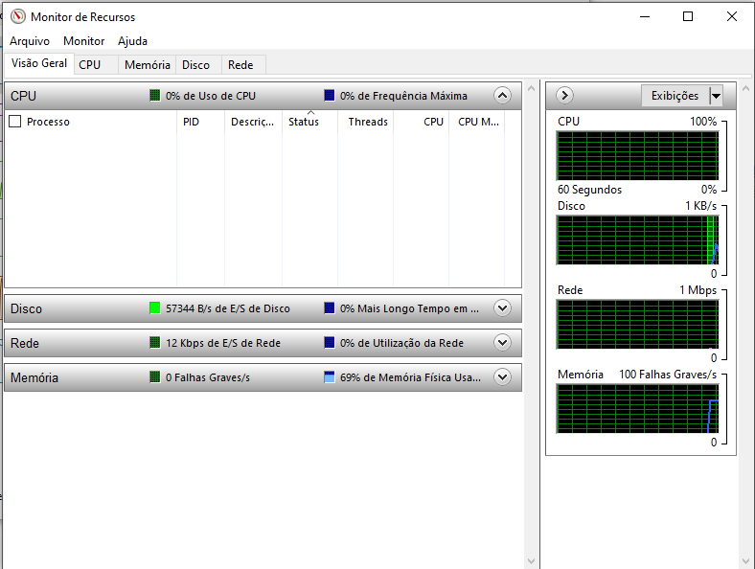Sort by the Descrição column header
Viewport: 755px width, 569px height.
[253, 122]
